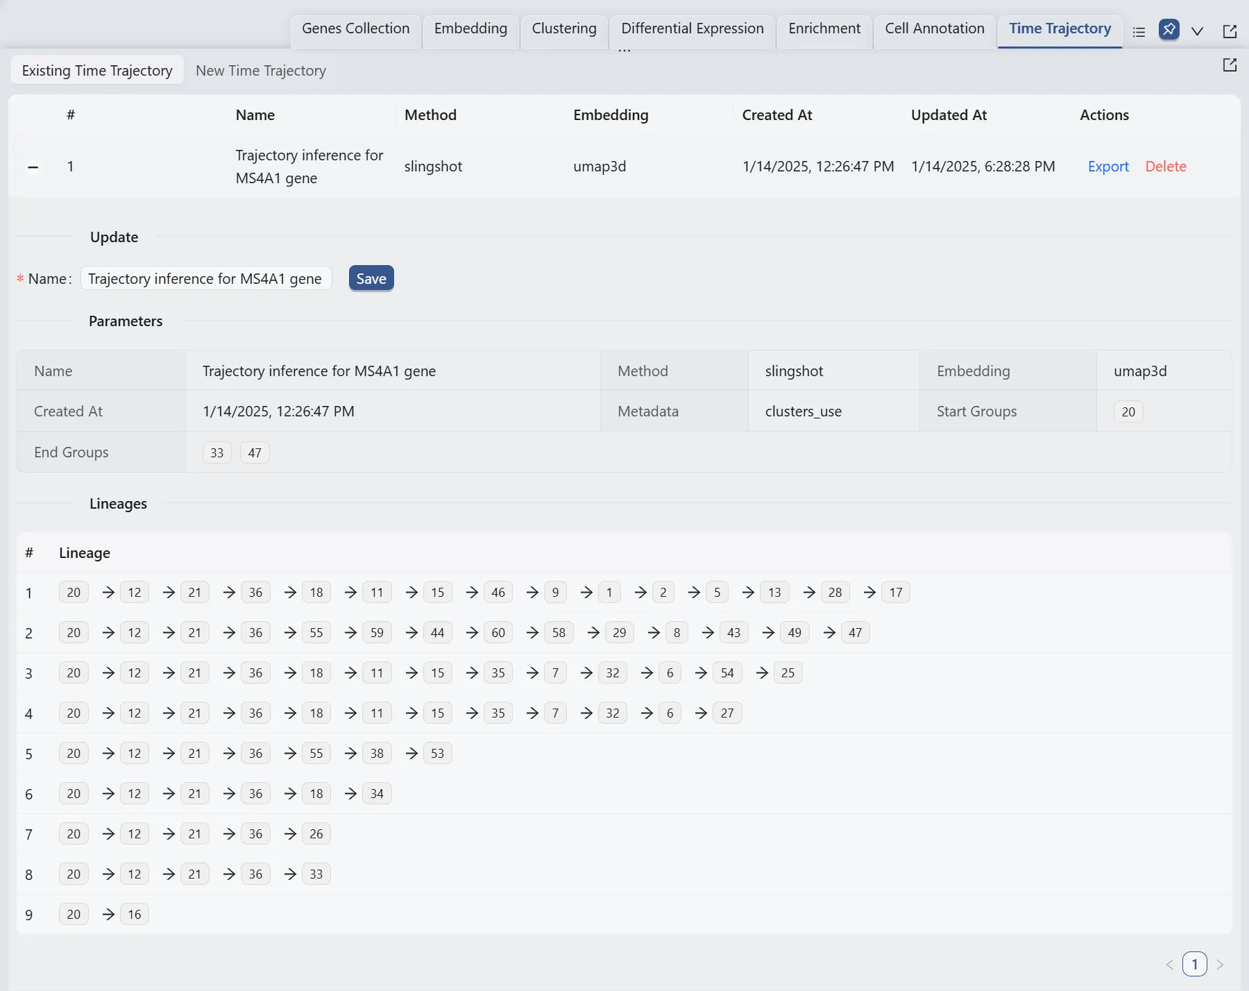Go to previous page arrow
This screenshot has width=1249, height=991.
coord(1170,965)
